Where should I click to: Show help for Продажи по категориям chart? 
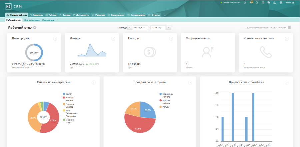click(x=190, y=82)
